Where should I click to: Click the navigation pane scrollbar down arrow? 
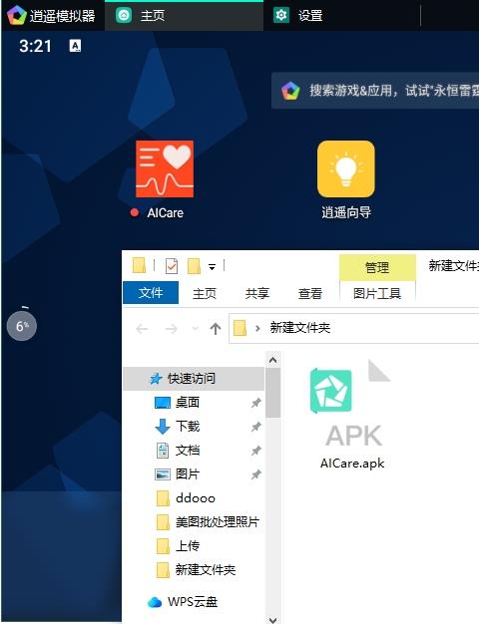273,619
